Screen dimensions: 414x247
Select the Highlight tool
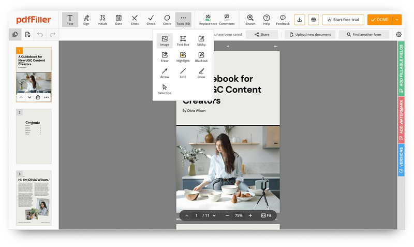coord(183,57)
